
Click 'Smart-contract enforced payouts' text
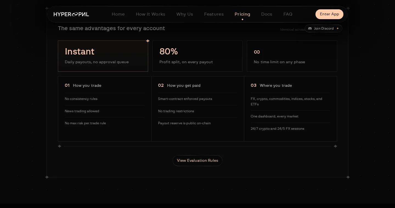185,99
